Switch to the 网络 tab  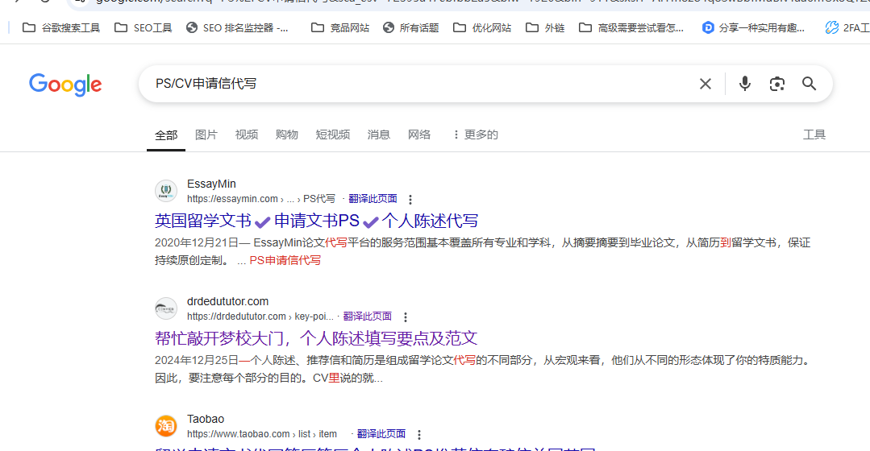click(419, 134)
